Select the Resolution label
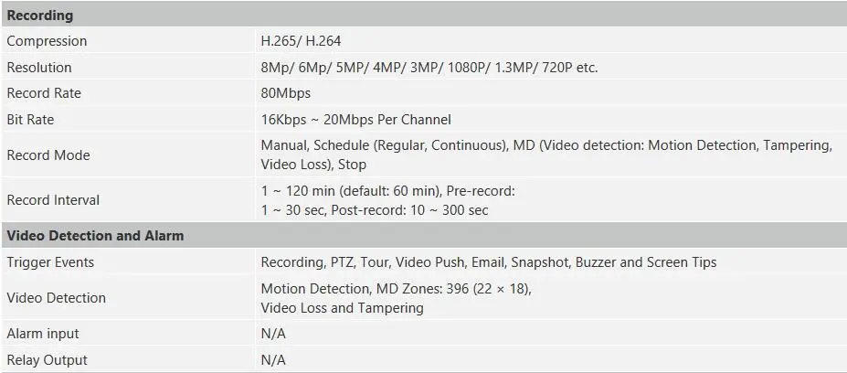This screenshot has height=373, width=847. [39, 68]
